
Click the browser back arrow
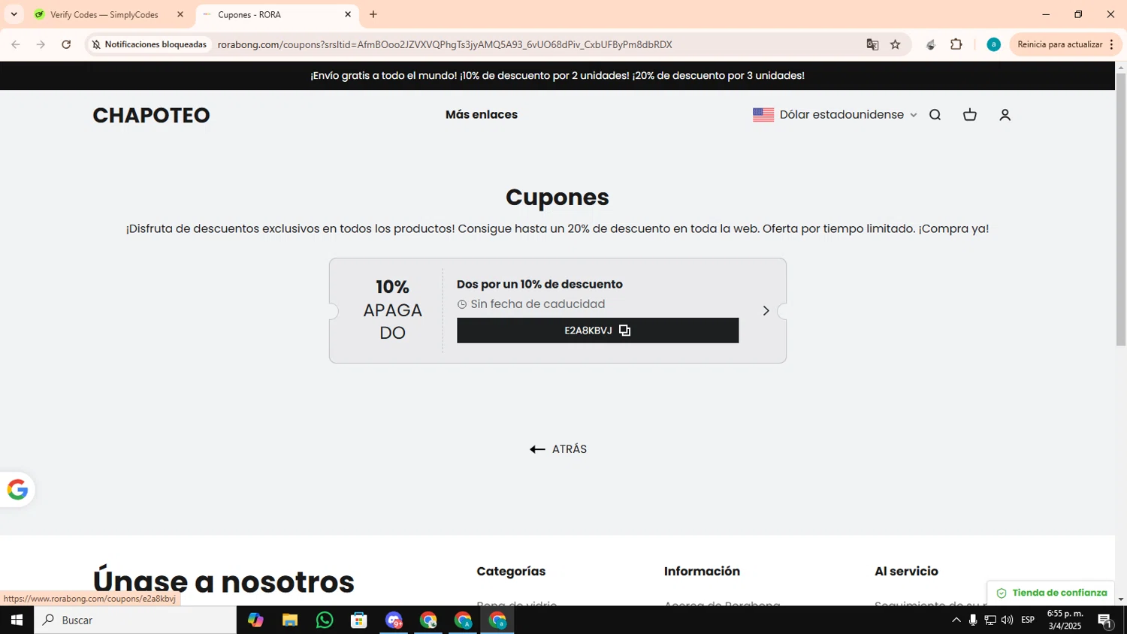[x=16, y=44]
